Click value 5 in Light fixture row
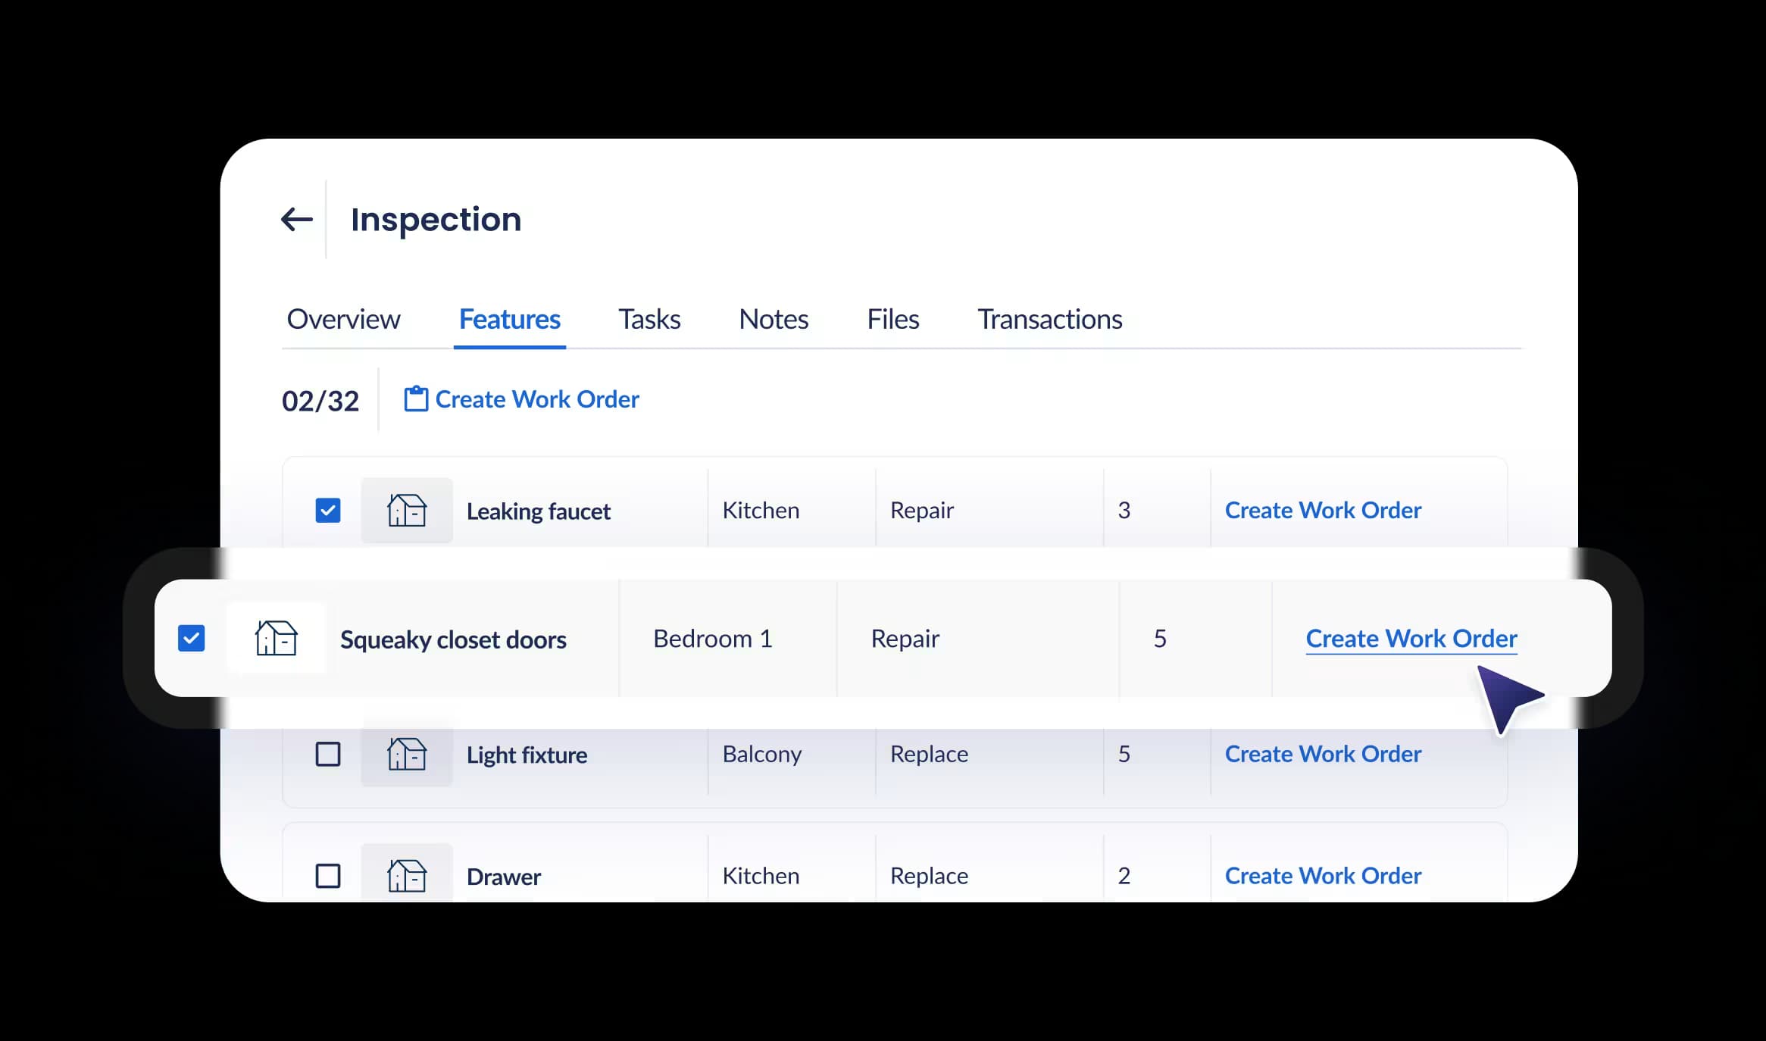The image size is (1766, 1041). 1124,754
